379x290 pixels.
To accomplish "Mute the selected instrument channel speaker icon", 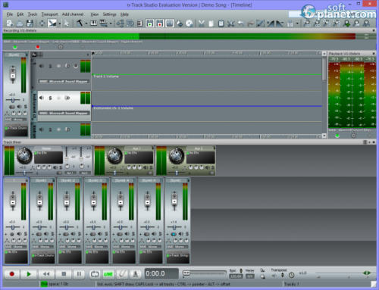I will pyautogui.click(x=42, y=98).
